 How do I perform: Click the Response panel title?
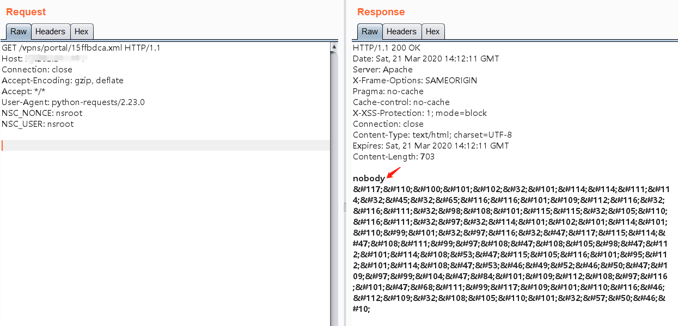tap(381, 12)
